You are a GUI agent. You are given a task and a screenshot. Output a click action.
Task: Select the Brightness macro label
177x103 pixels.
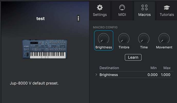coord(104,47)
